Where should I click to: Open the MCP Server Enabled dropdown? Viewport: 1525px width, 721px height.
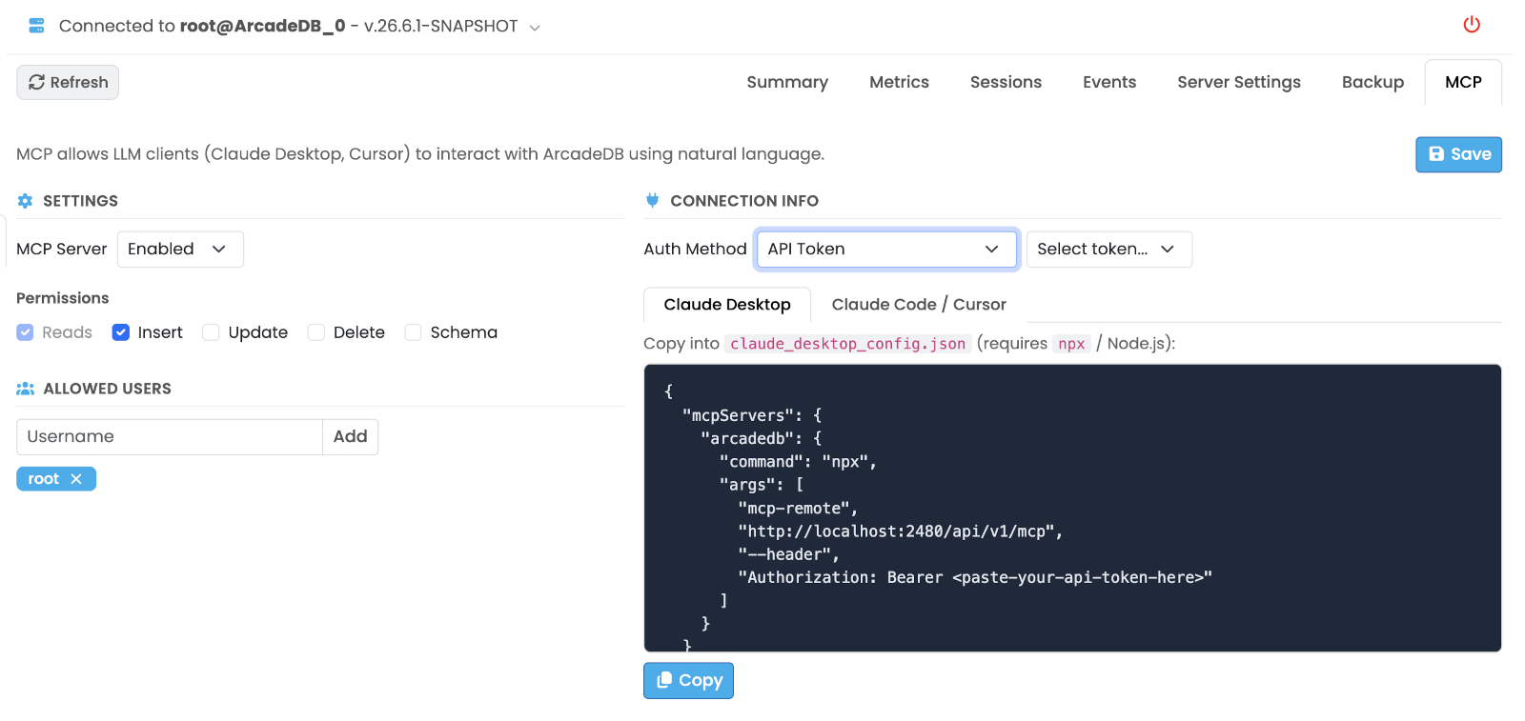click(x=180, y=250)
